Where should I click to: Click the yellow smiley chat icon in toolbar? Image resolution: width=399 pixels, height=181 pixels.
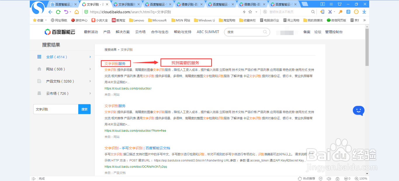tap(356, 12)
